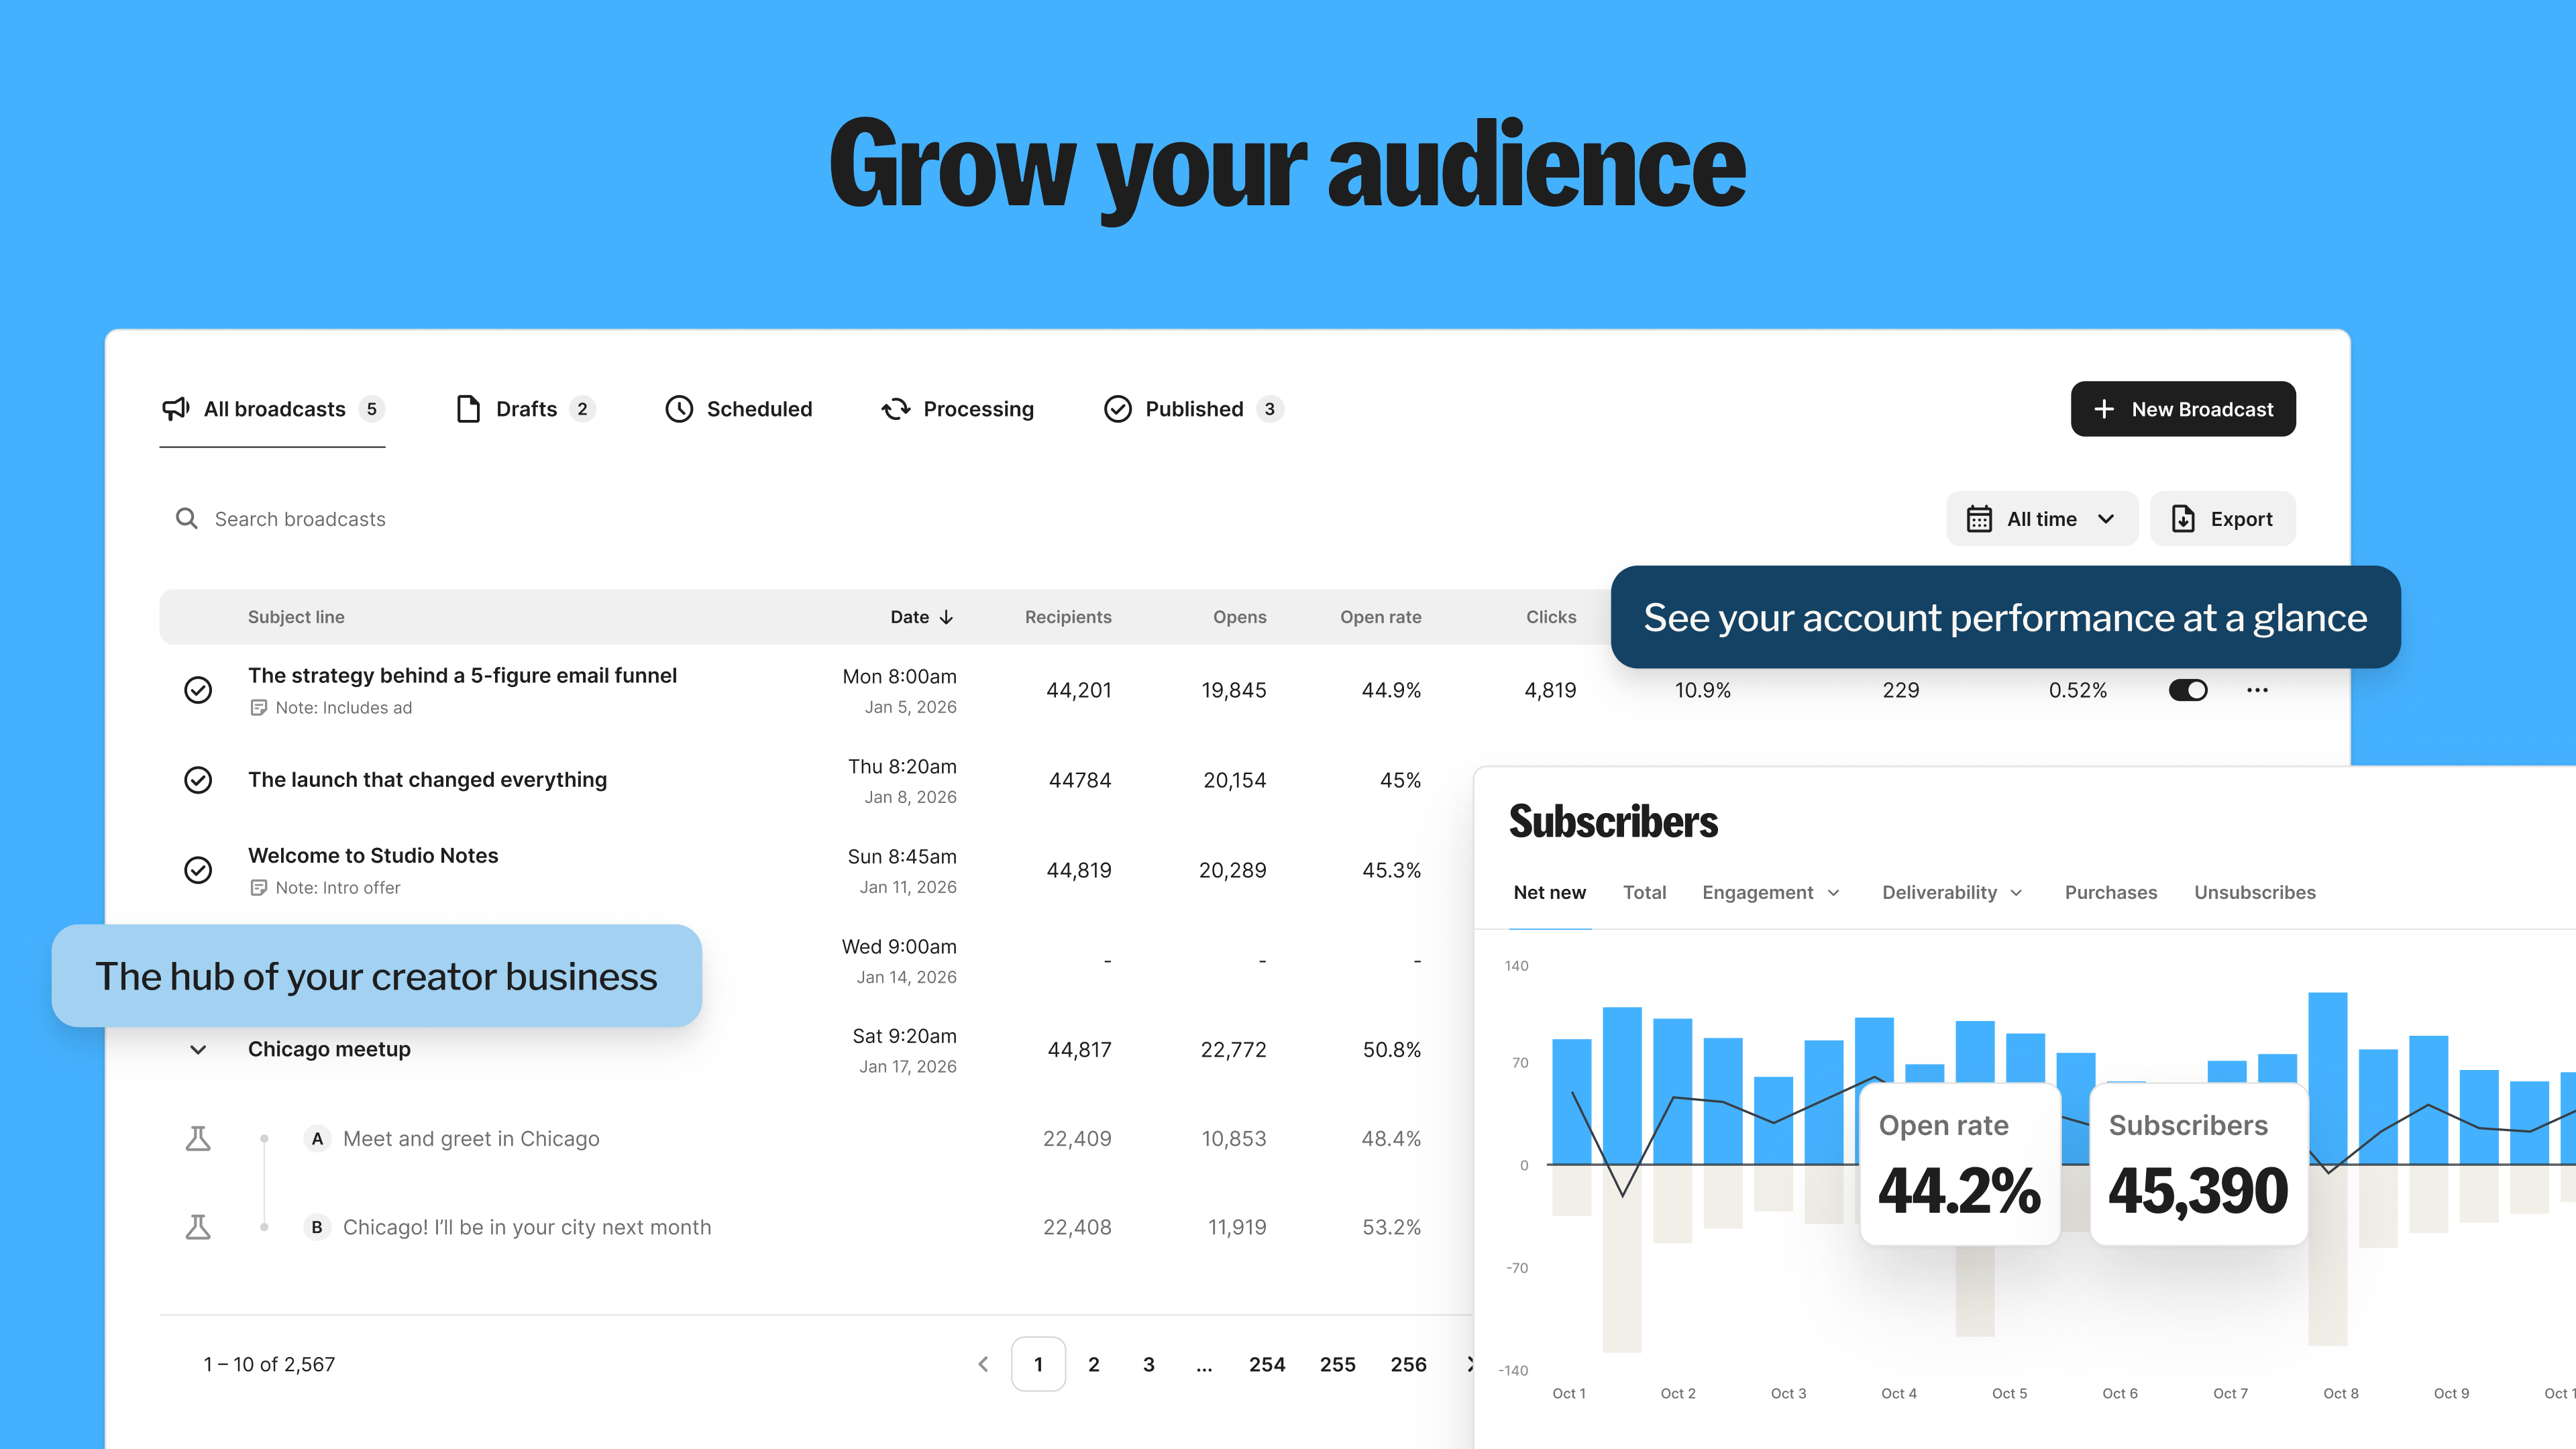Toggle the switch on the first broadcast row
This screenshot has height=1449, width=2576.
(x=2187, y=690)
